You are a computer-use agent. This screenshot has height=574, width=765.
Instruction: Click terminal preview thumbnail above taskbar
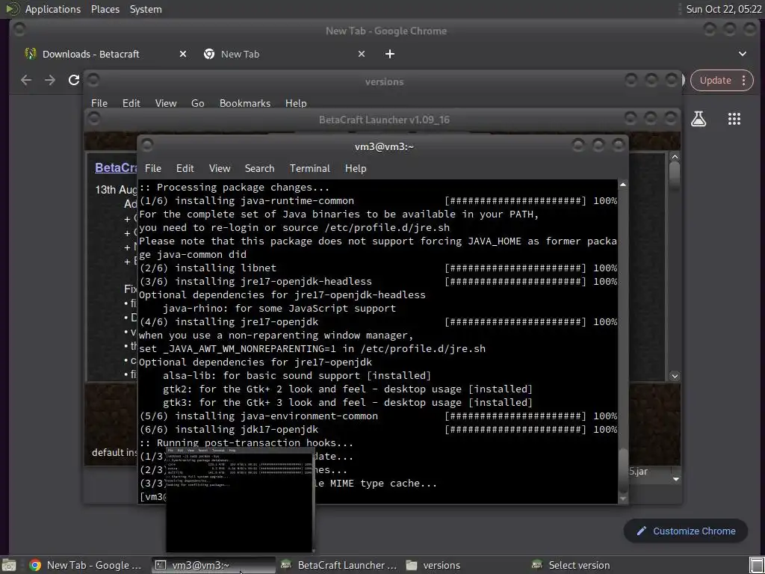[240, 500]
